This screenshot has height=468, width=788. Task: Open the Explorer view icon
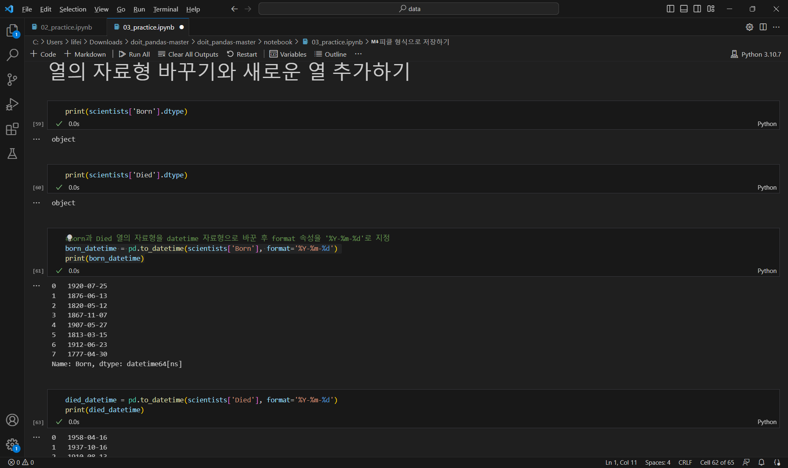(12, 31)
